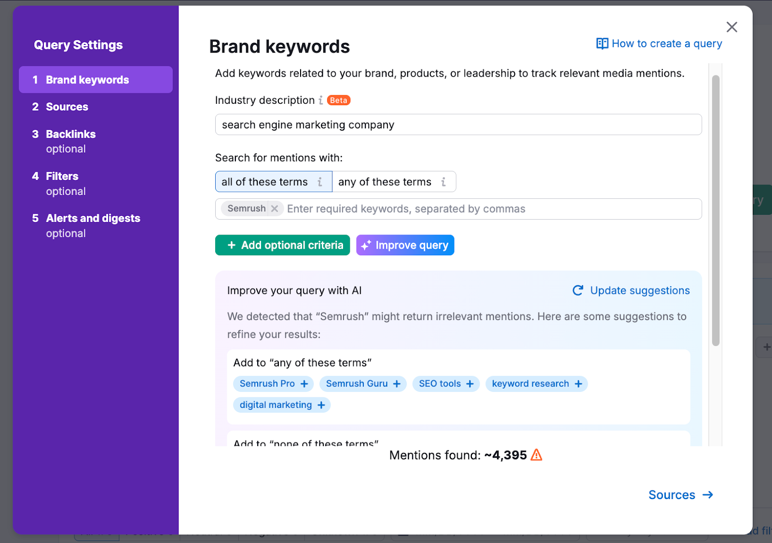The image size is (772, 543).
Task: Click the Sources next-step link
Action: [x=681, y=495]
